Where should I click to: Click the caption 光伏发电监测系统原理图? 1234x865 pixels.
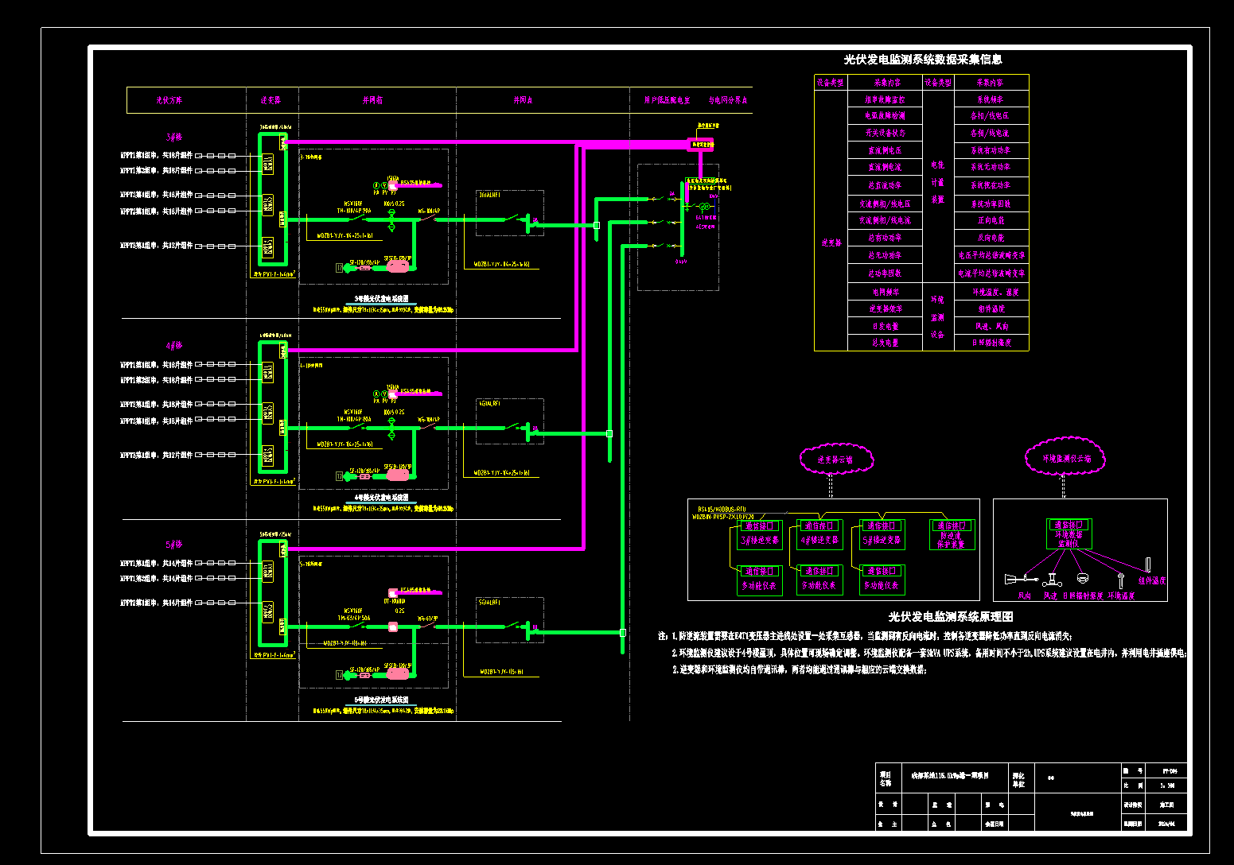[x=950, y=617]
